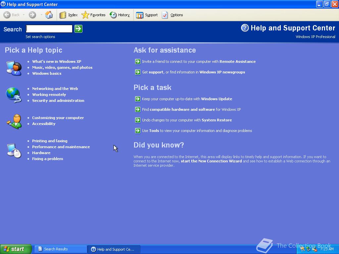Find compatible hardware and software link
The height and width of the screenshot is (254, 339).
(191, 109)
